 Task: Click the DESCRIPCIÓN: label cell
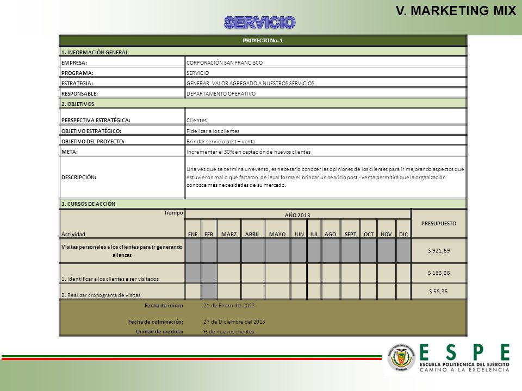coord(122,177)
